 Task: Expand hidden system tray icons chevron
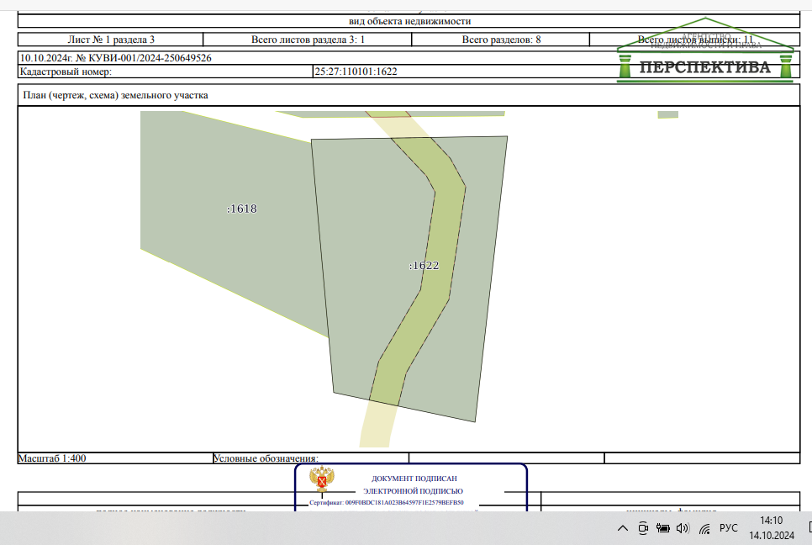623,528
